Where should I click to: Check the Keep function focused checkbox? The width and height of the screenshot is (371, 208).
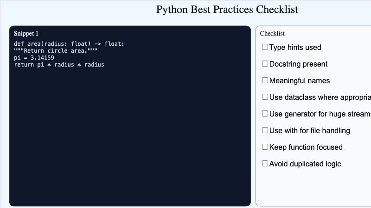click(x=265, y=147)
